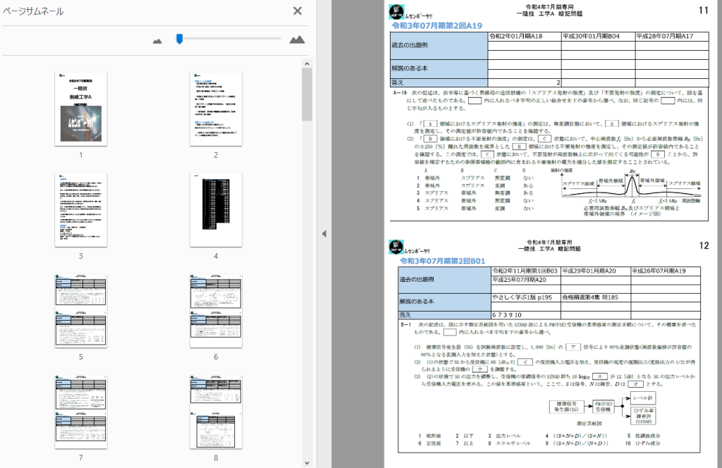Click the thumbnail panel scroll up arrow

[x=307, y=63]
